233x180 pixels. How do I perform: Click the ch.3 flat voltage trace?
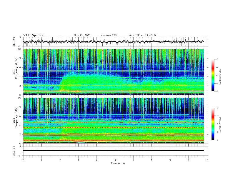pos(113,151)
